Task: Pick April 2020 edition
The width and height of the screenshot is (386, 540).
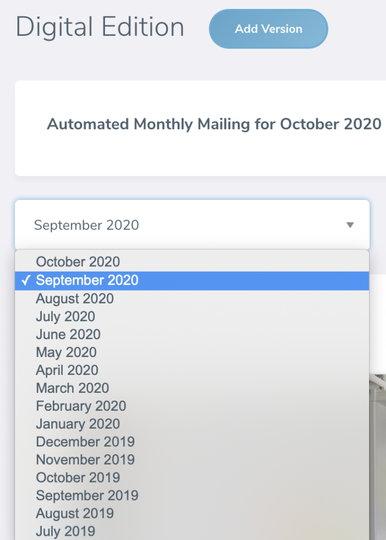Action: click(67, 370)
